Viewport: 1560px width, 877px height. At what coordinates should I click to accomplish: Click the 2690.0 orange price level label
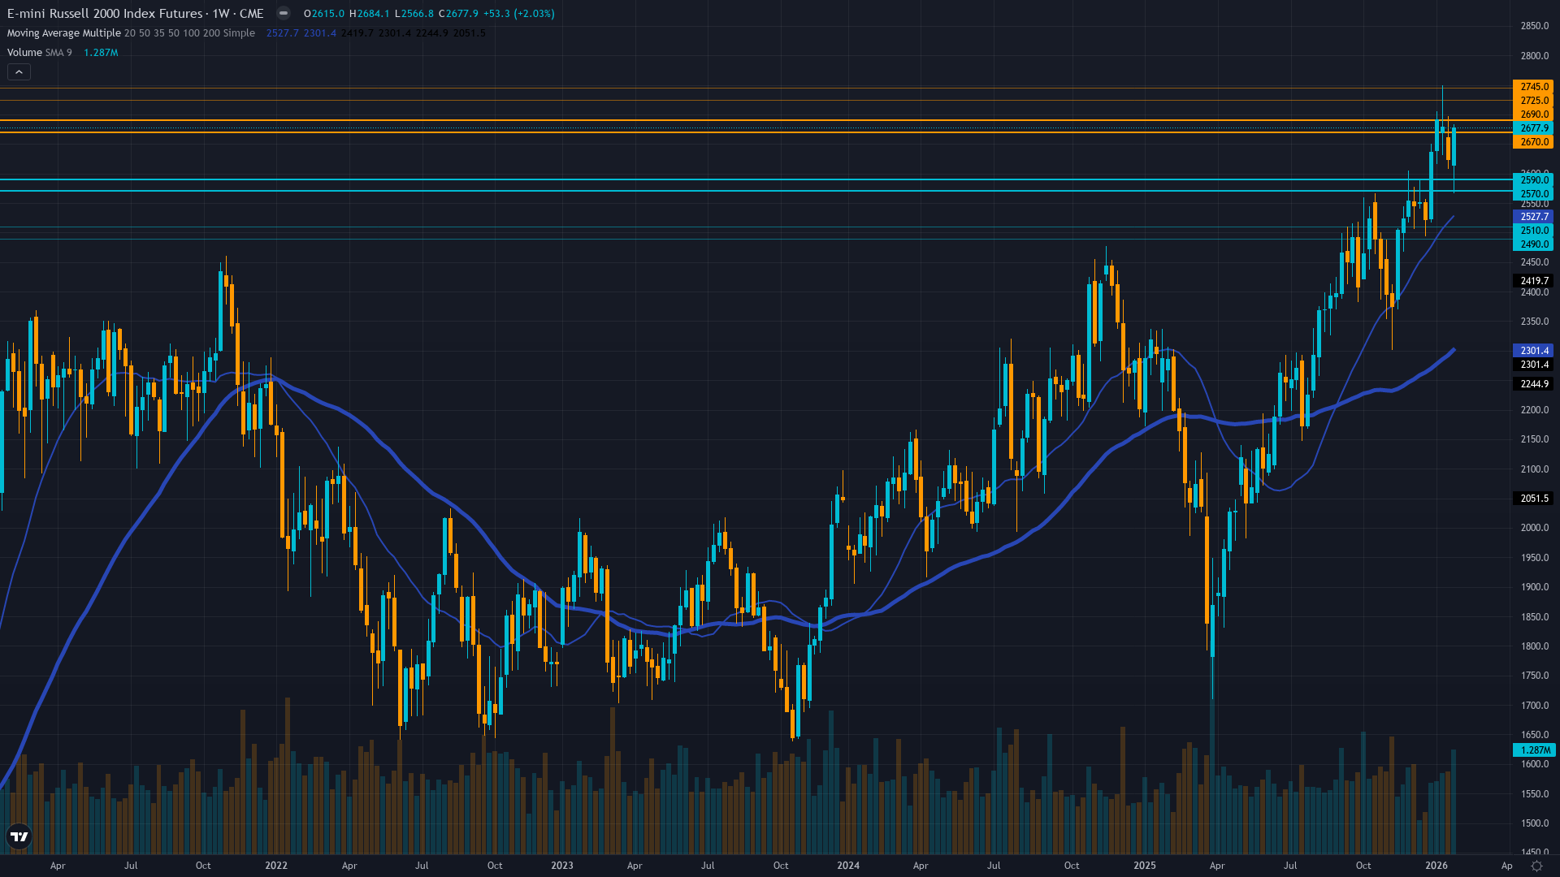coord(1533,114)
